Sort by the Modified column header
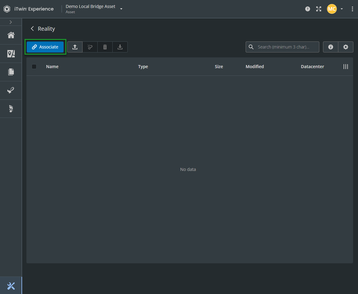 [x=255, y=67]
